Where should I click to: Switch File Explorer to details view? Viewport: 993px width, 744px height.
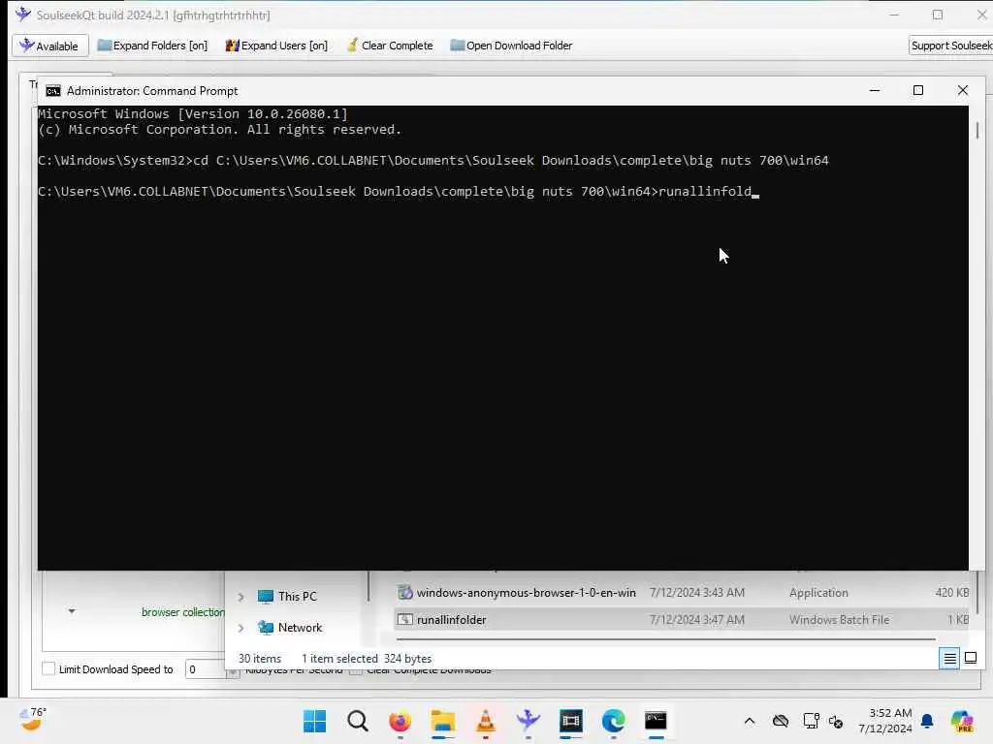click(950, 659)
